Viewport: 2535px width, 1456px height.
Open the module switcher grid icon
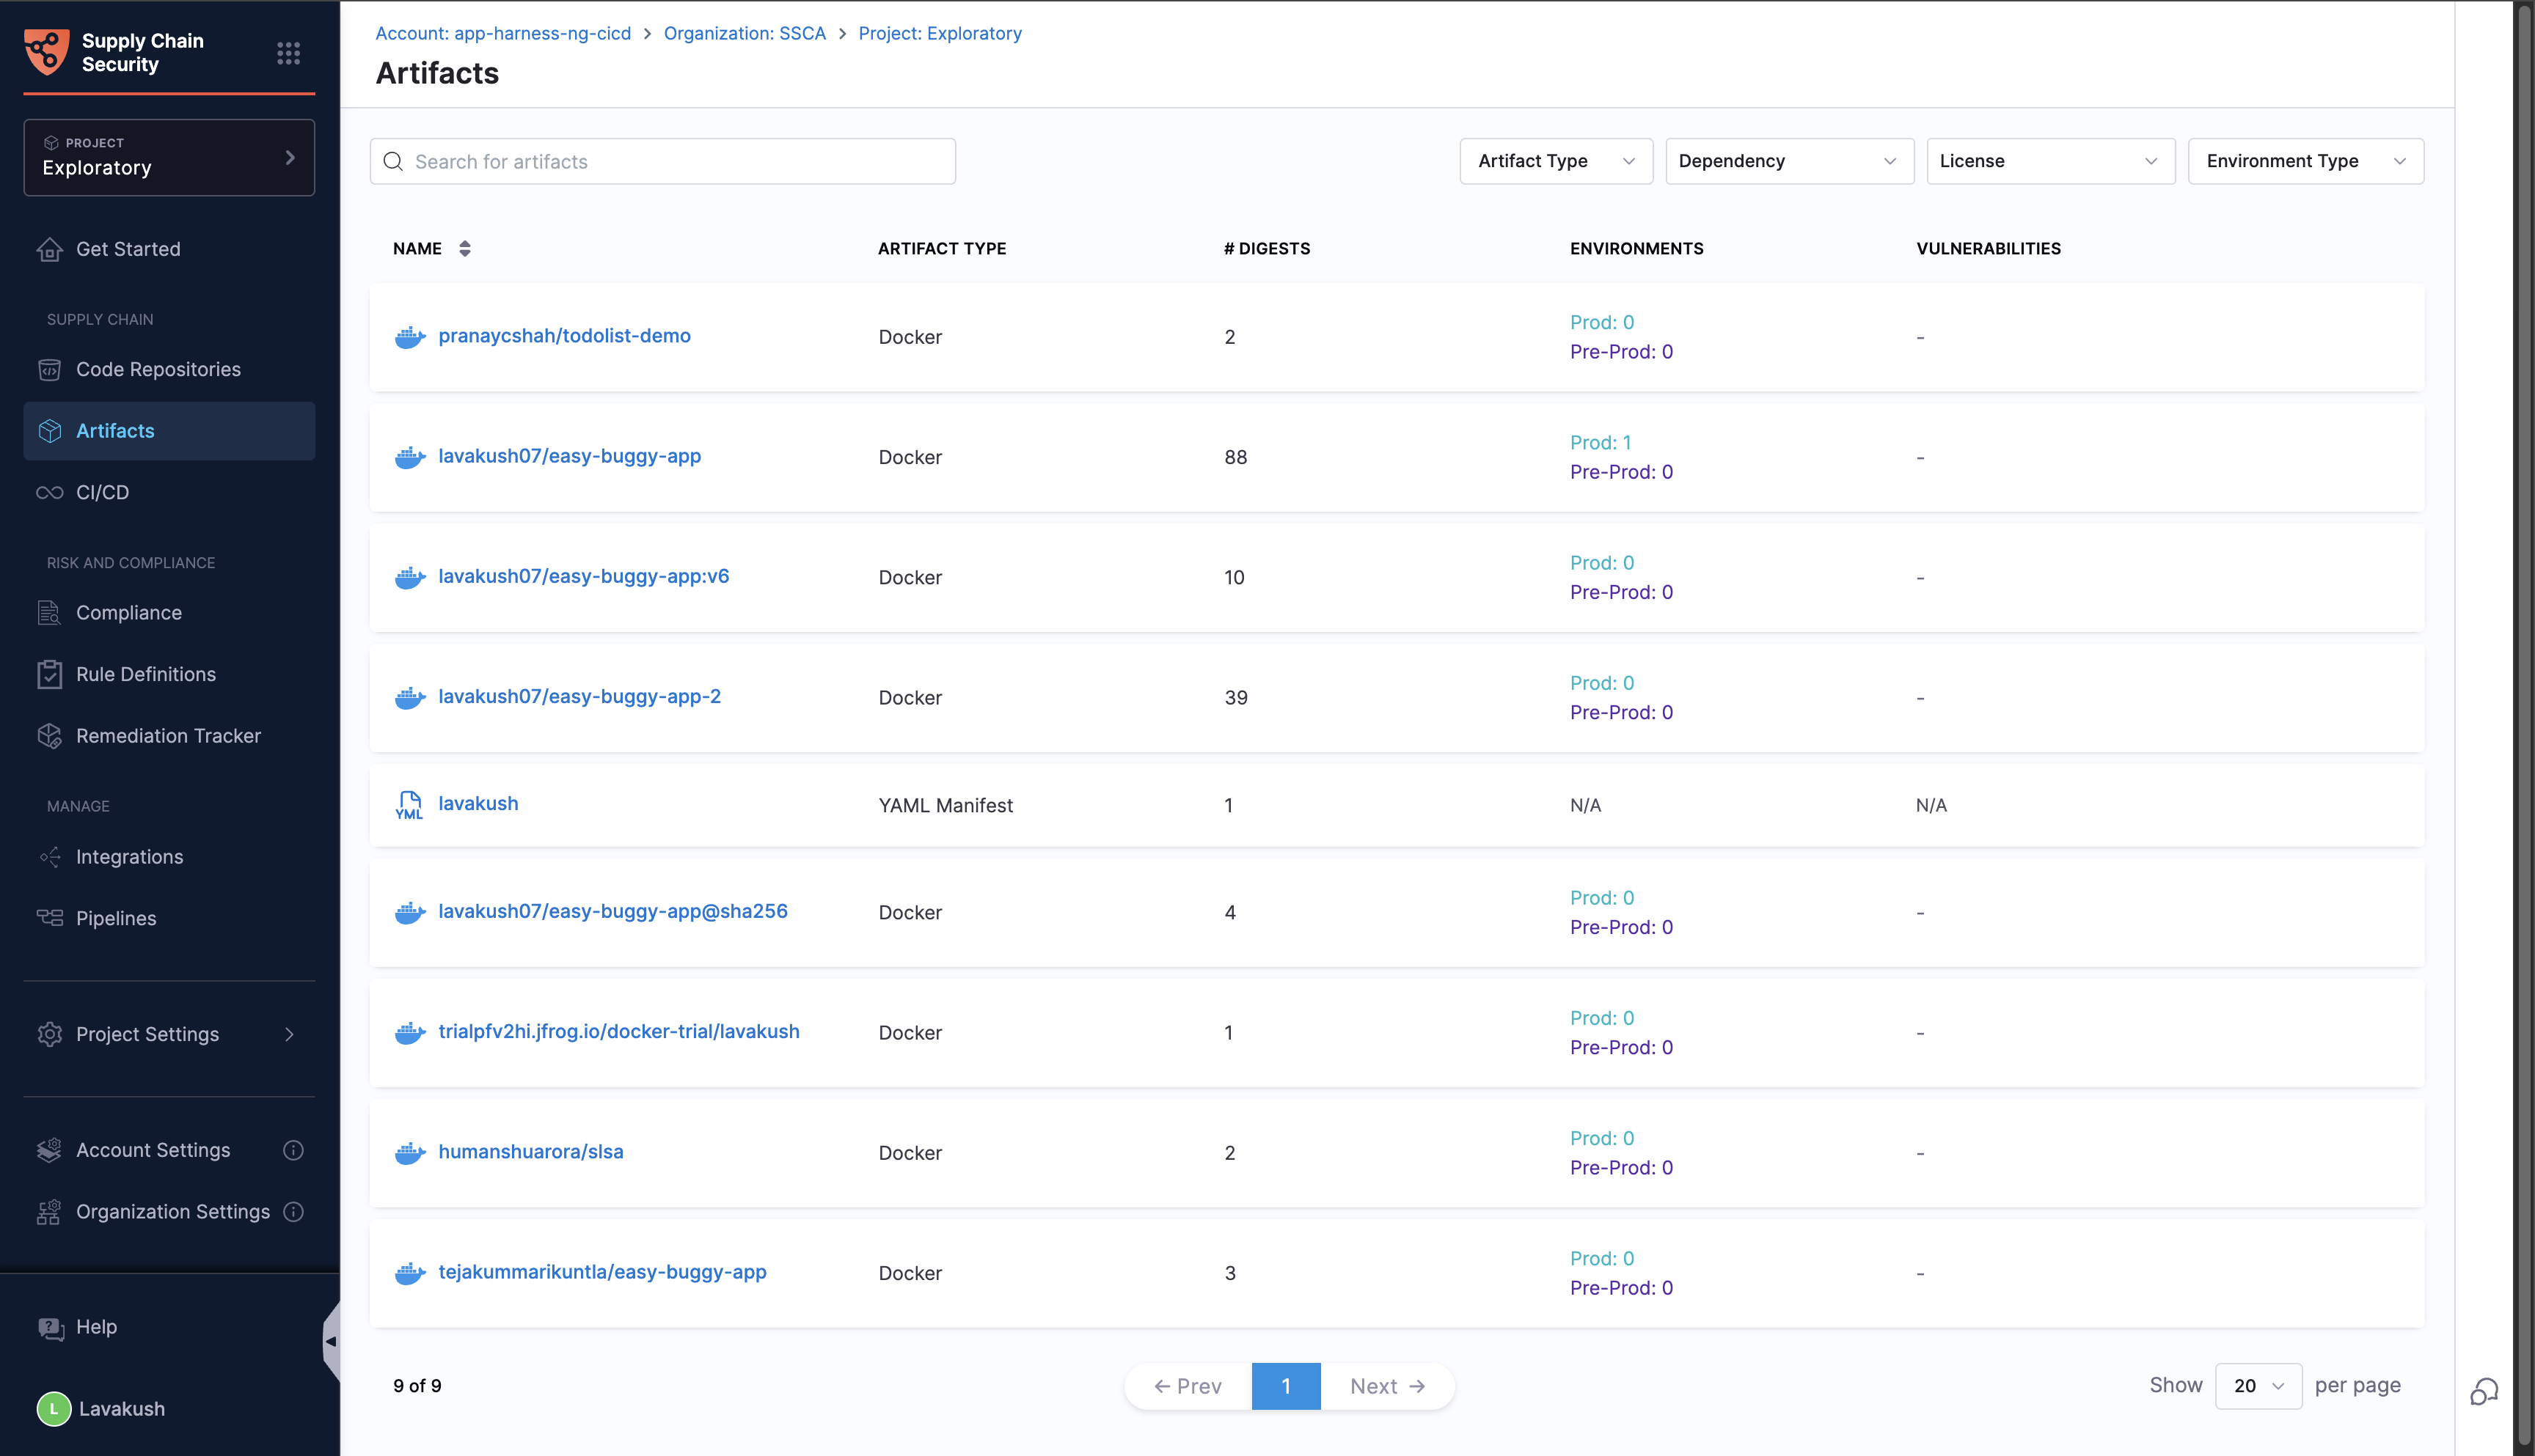tap(288, 53)
